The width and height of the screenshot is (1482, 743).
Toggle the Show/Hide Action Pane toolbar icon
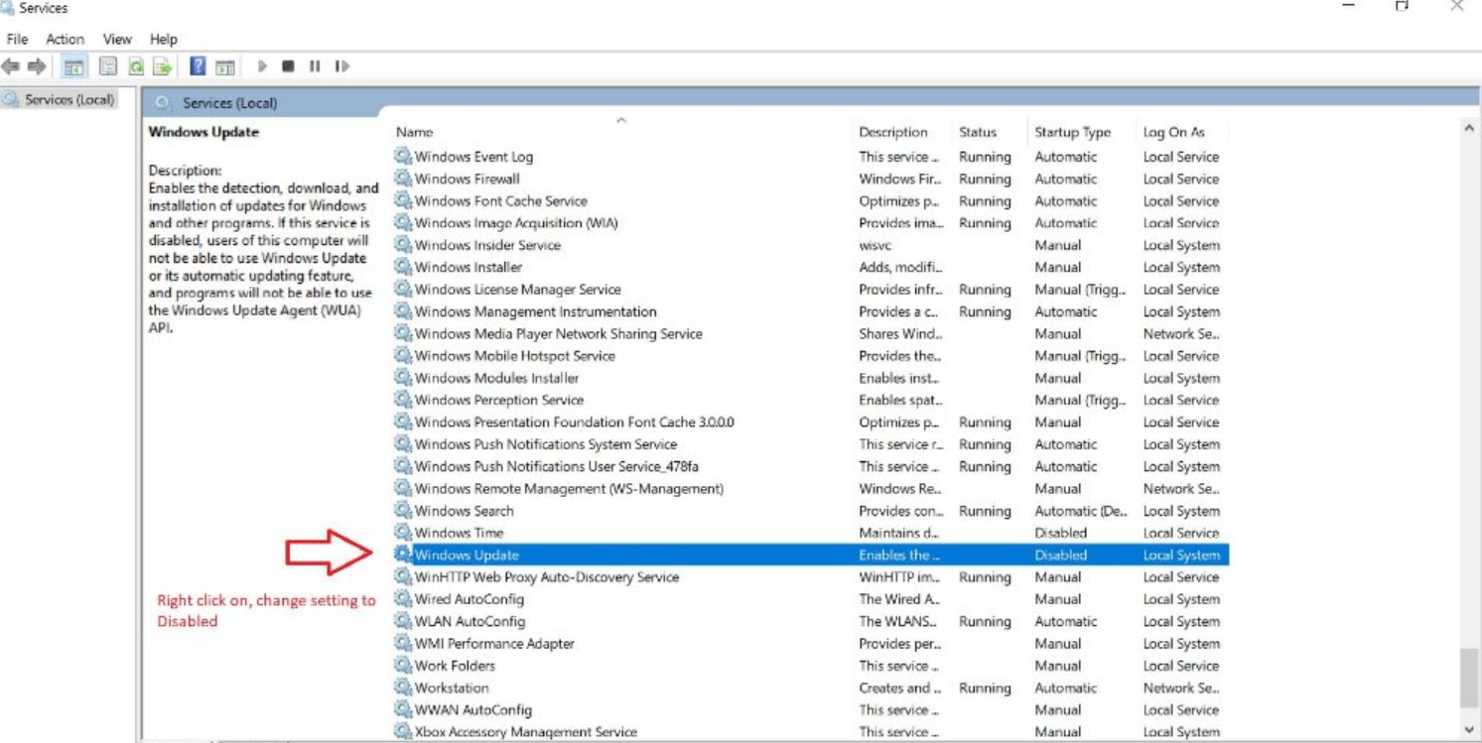[225, 66]
